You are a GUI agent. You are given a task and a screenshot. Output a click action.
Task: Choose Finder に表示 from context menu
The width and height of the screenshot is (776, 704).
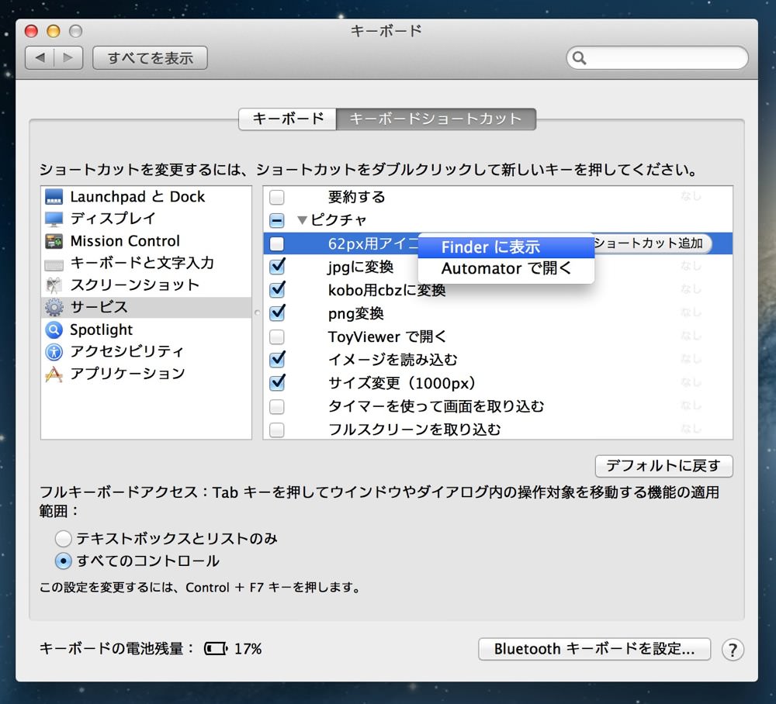point(506,247)
